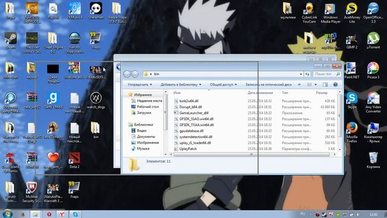This screenshot has width=387, height=218.
Task: Select the GameLauncher_x64 application file
Action: 191,113
